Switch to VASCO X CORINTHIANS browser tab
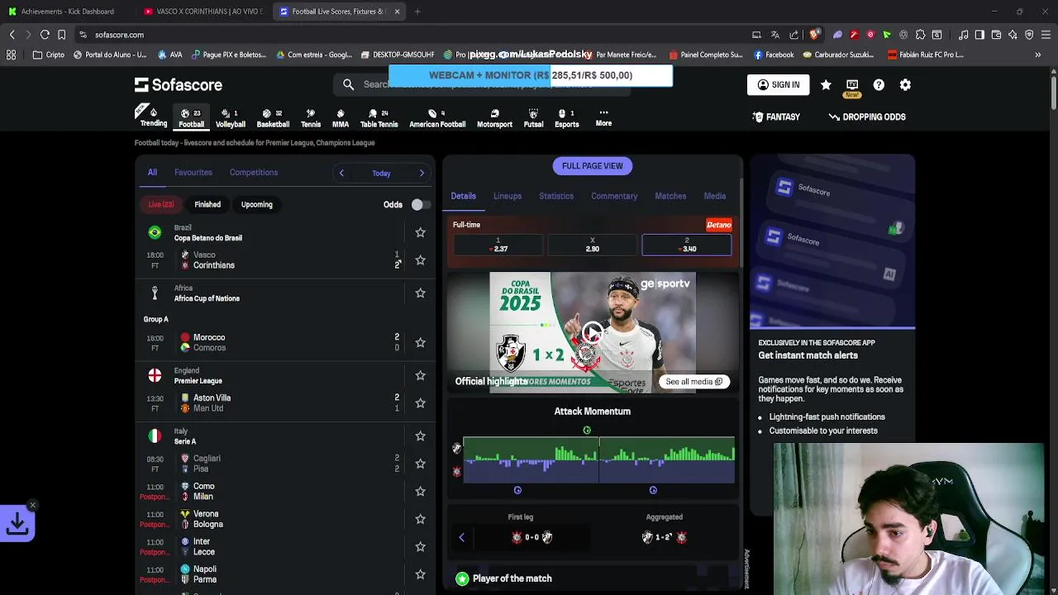The width and height of the screenshot is (1058, 595). pyautogui.click(x=203, y=12)
